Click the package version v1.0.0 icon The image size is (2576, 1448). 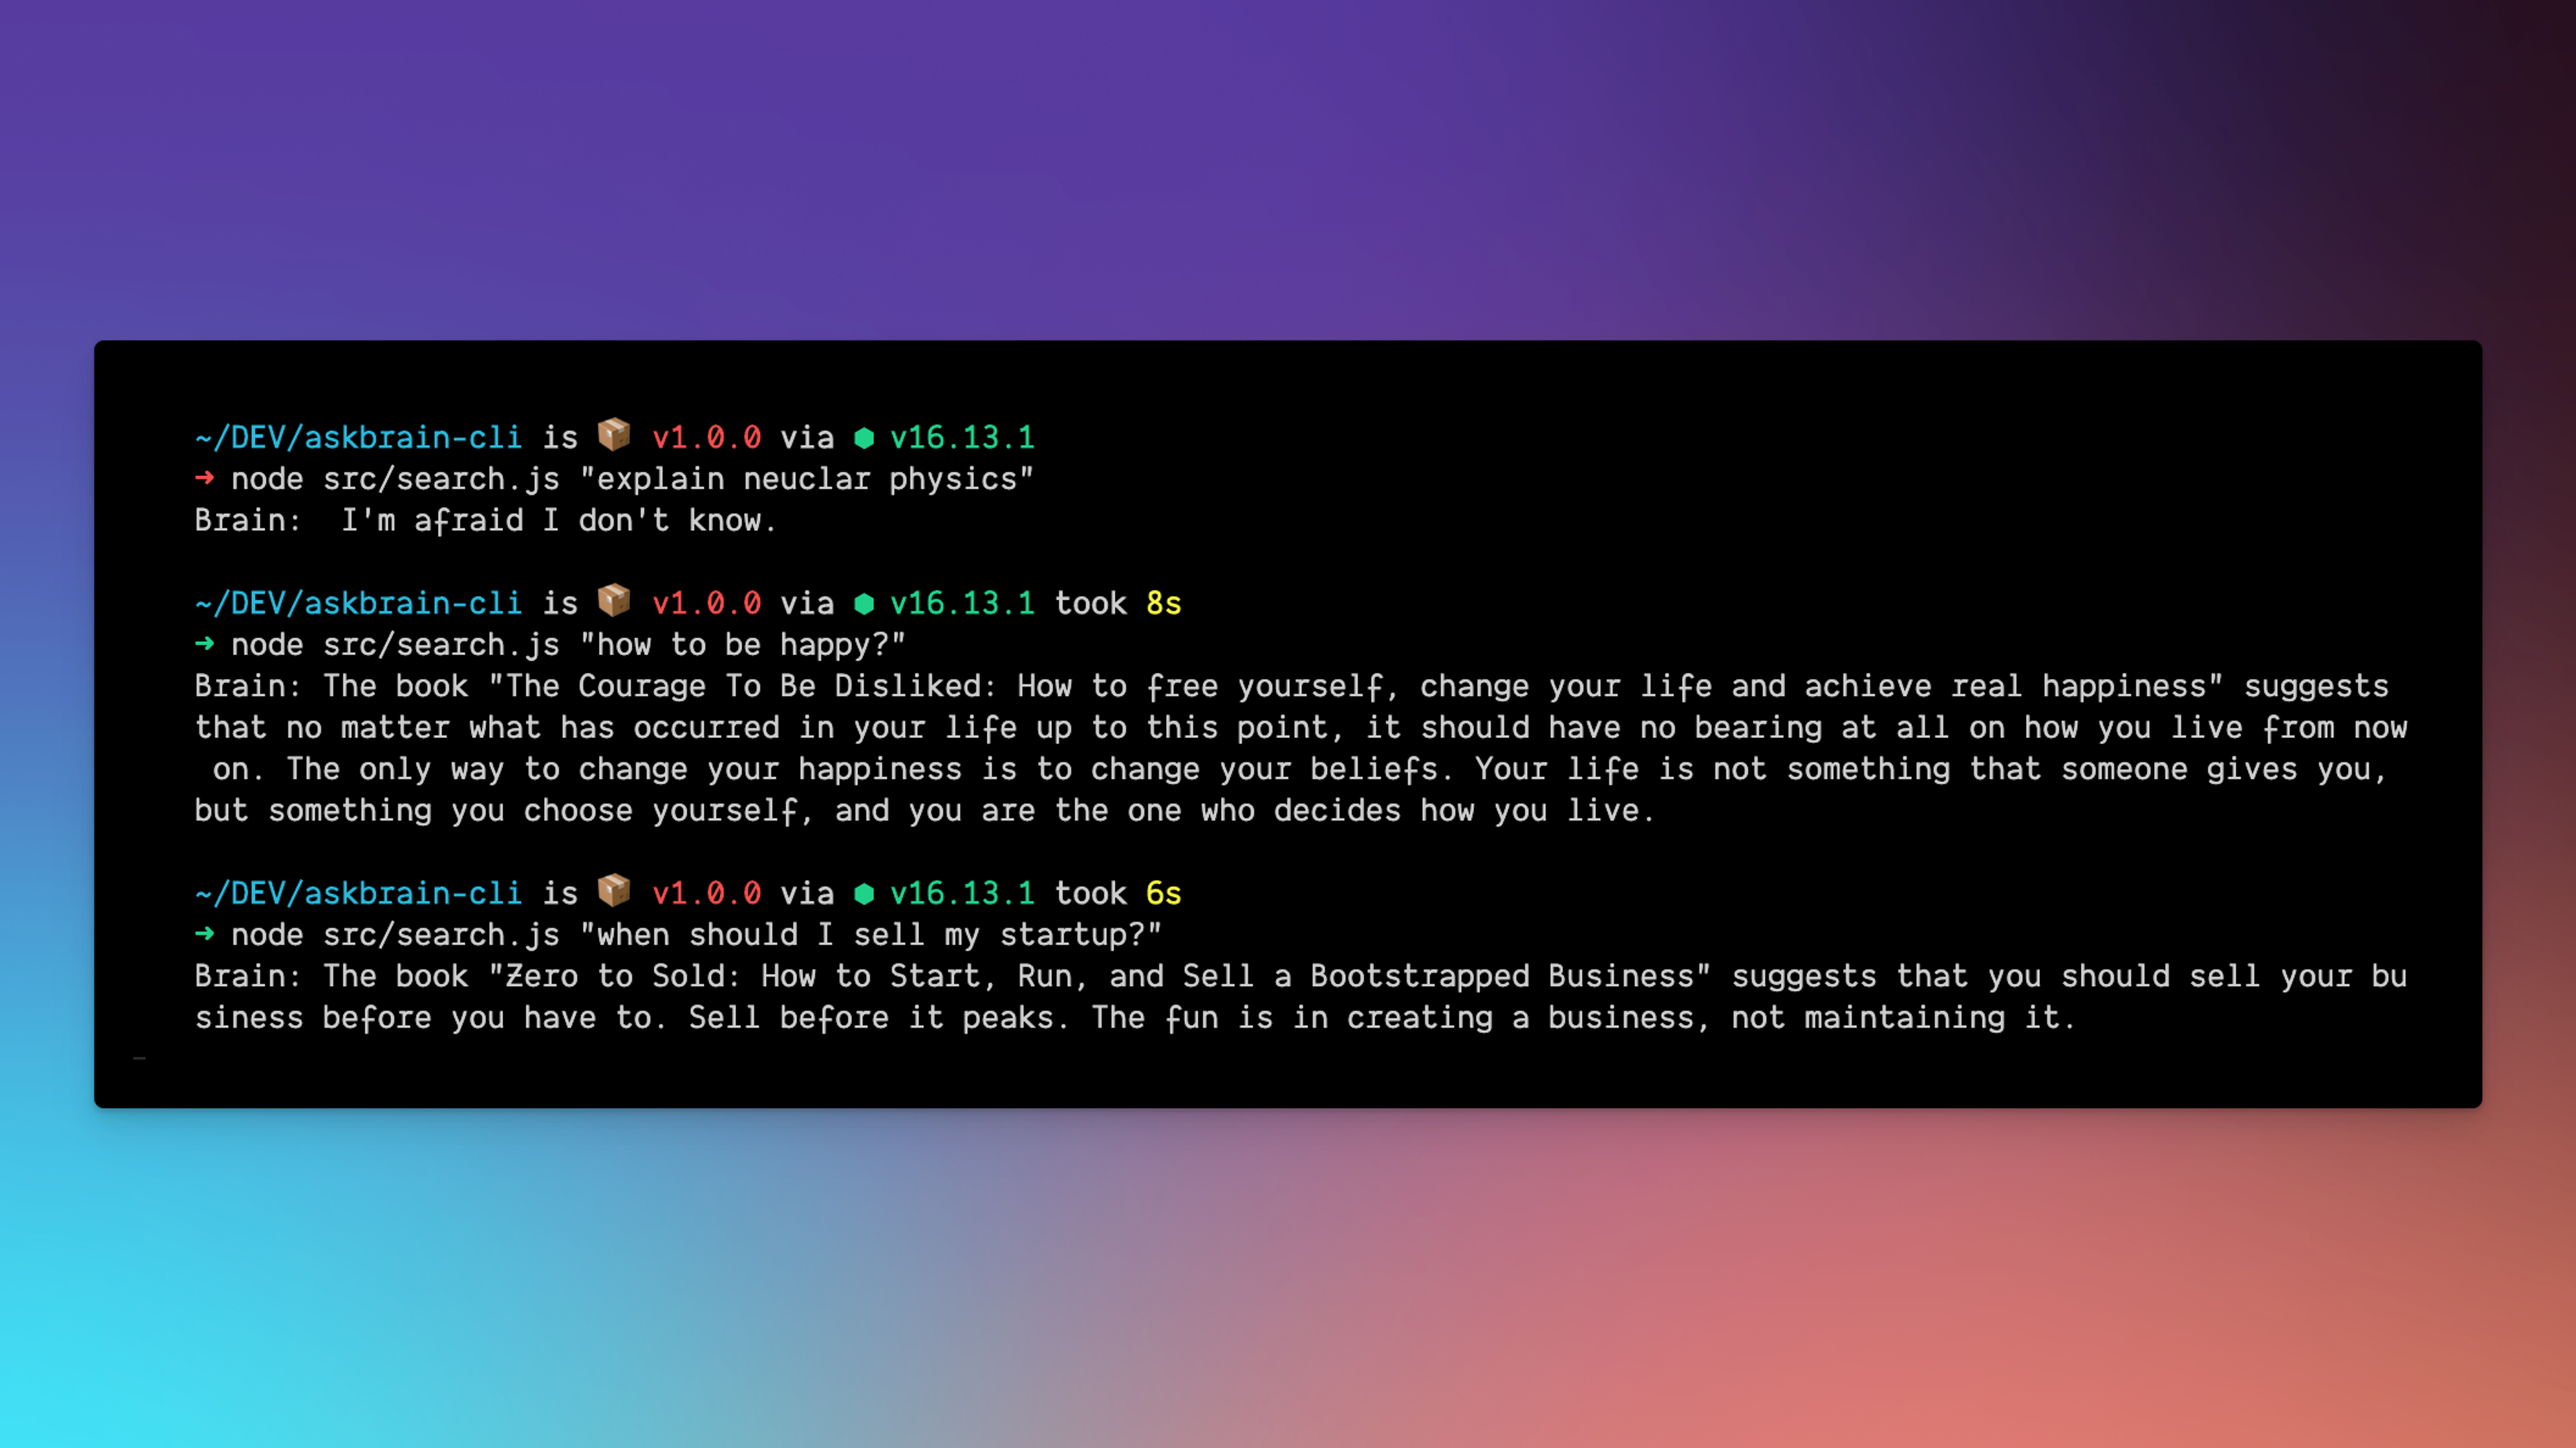614,436
